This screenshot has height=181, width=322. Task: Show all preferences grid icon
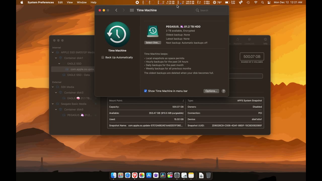point(132,10)
